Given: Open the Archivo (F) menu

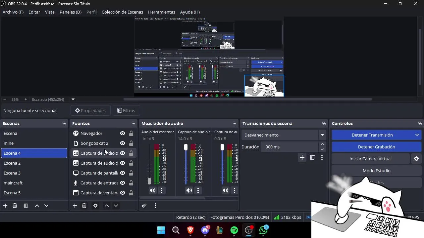Looking at the screenshot, I should (13, 12).
